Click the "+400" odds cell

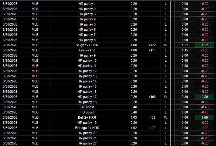coord(152,97)
